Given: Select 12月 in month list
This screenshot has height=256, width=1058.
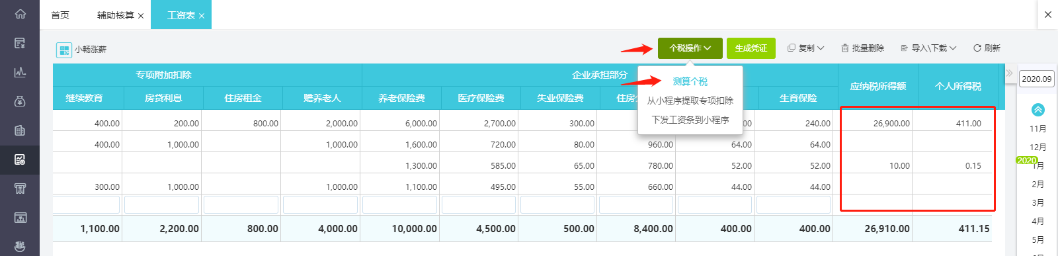Looking at the screenshot, I should tap(1038, 147).
